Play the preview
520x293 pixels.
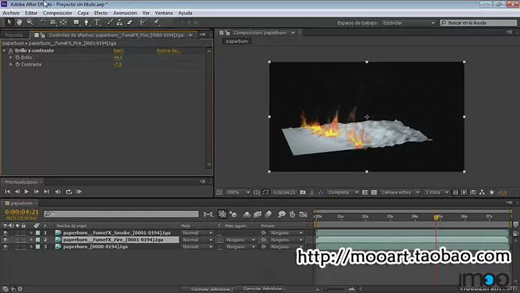[x=26, y=192]
